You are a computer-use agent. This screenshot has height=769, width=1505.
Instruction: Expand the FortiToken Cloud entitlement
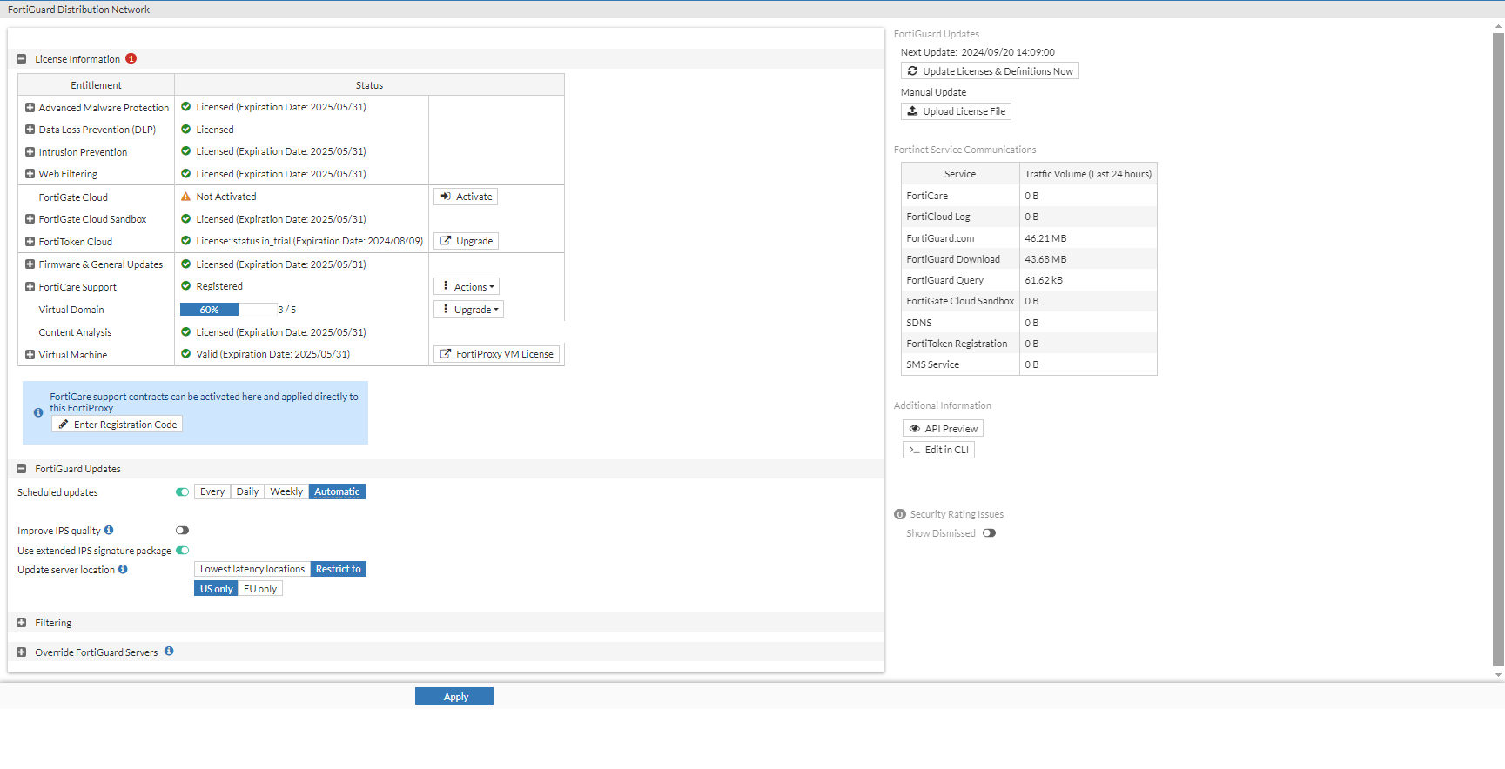coord(30,242)
